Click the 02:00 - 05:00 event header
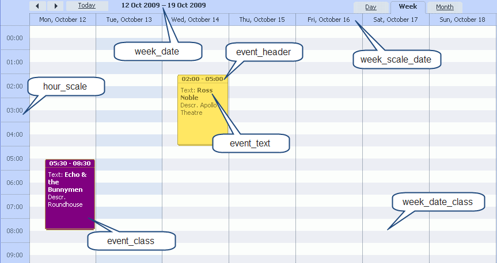497x263 pixels. click(203, 79)
